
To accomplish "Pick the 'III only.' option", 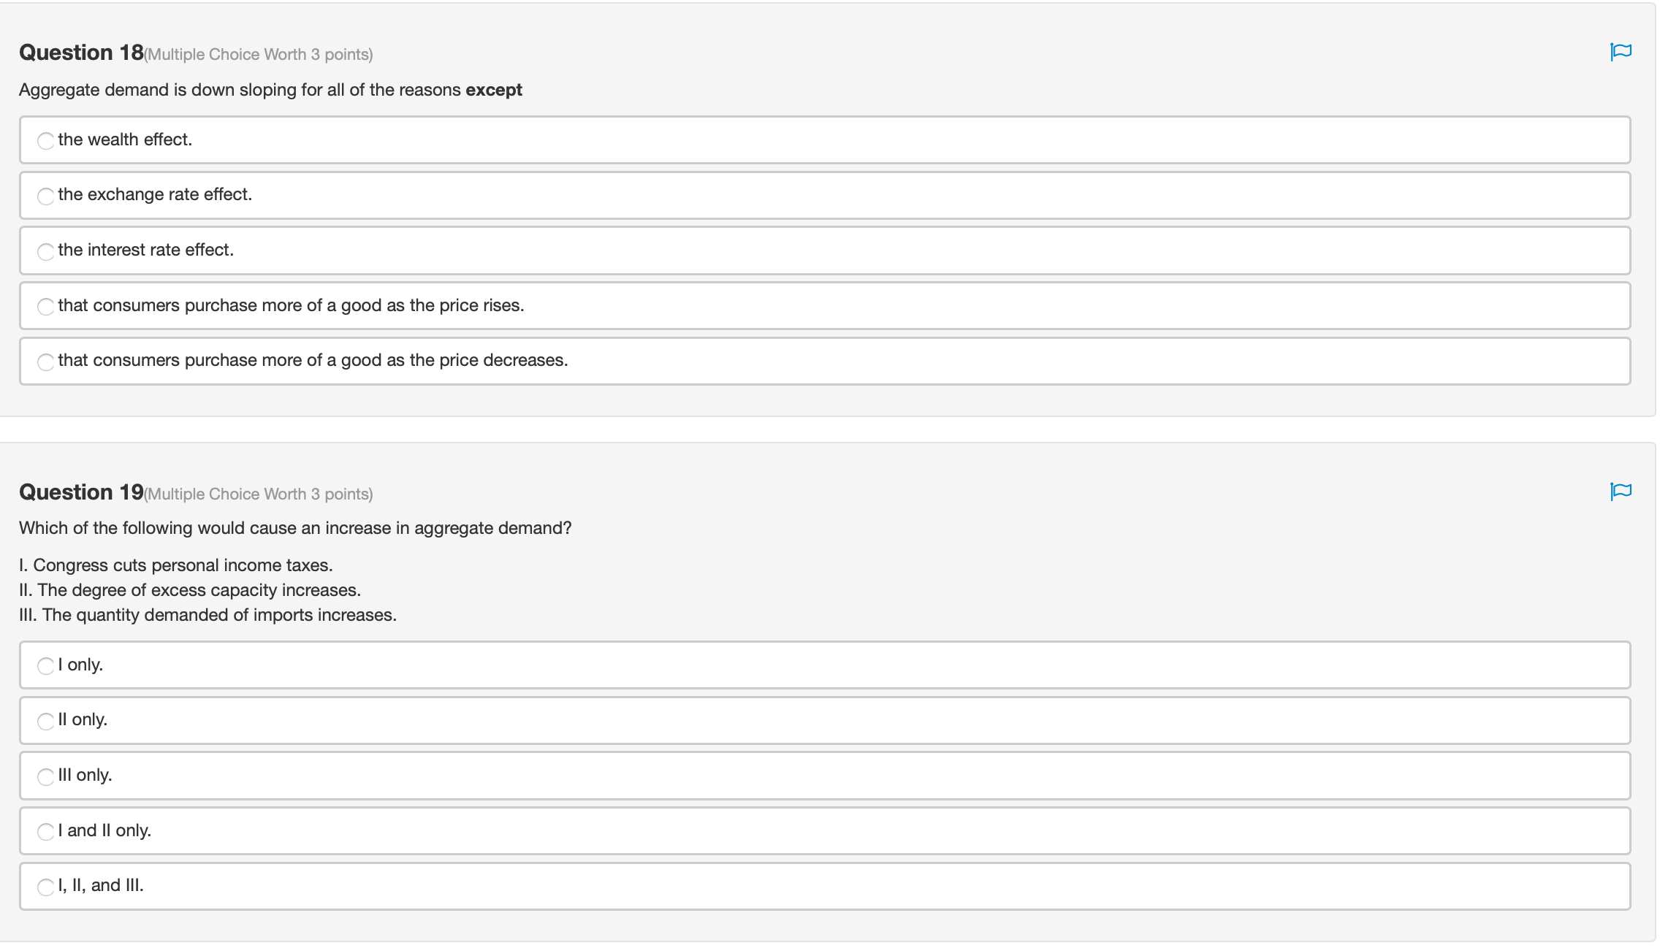I will point(46,776).
